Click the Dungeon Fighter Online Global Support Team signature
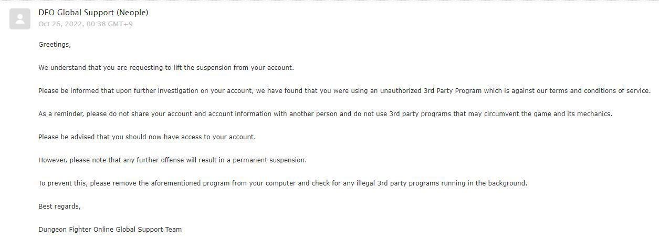 click(110, 230)
